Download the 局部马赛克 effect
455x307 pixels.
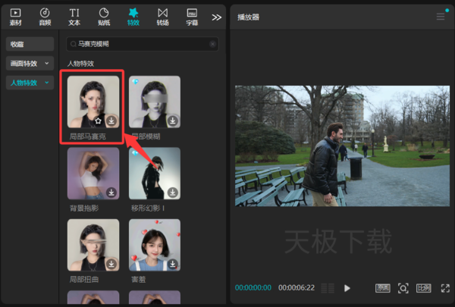pos(111,121)
